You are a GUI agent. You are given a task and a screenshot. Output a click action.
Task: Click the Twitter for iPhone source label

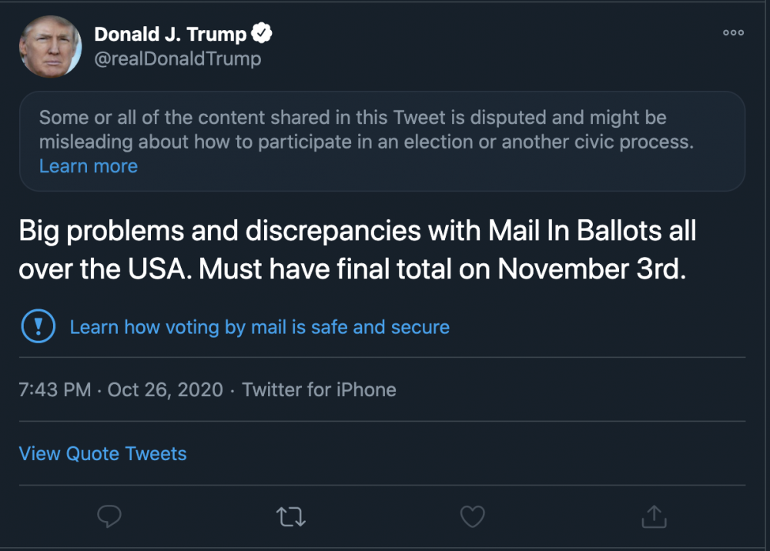319,389
